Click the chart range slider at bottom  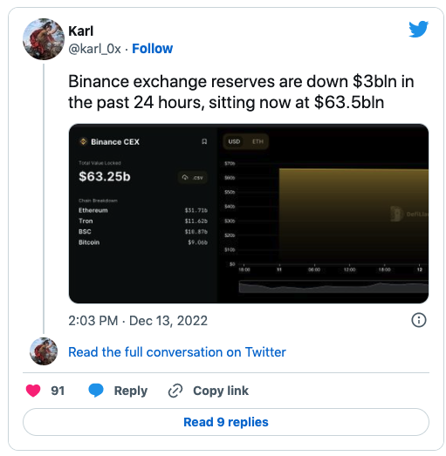(x=333, y=287)
